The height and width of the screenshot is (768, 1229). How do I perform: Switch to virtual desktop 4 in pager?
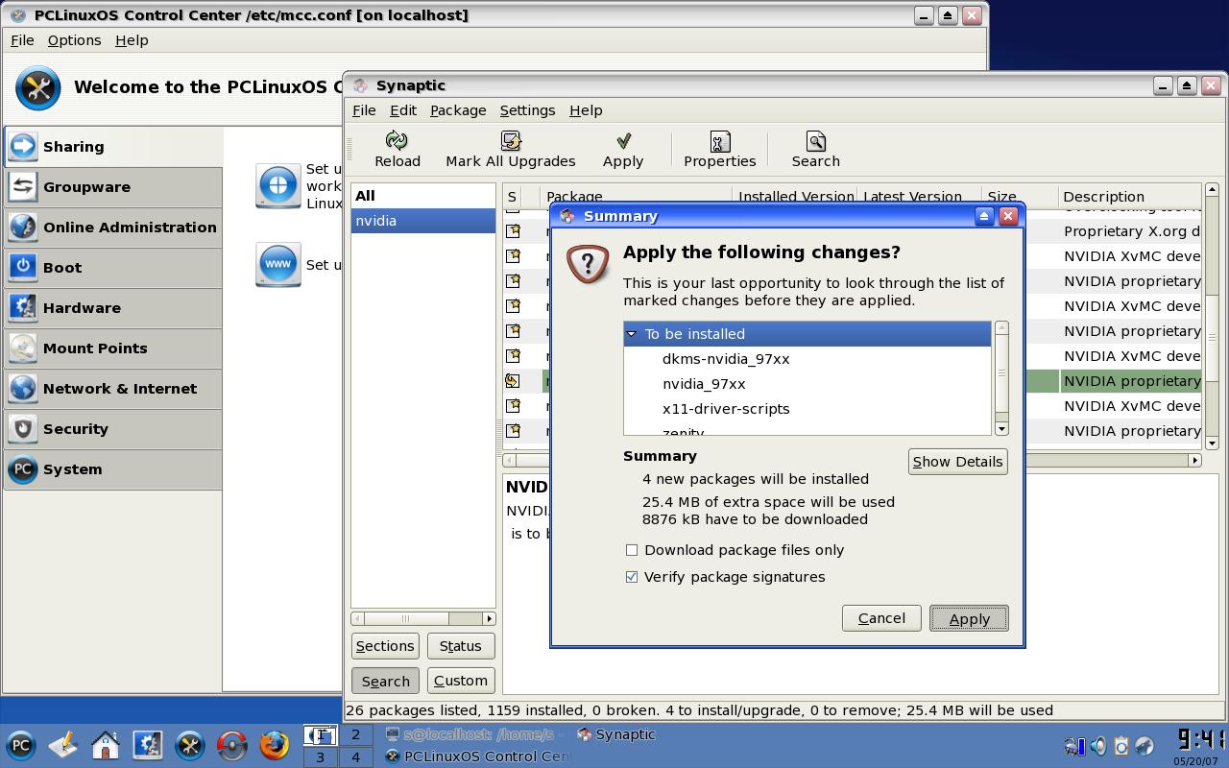(355, 757)
